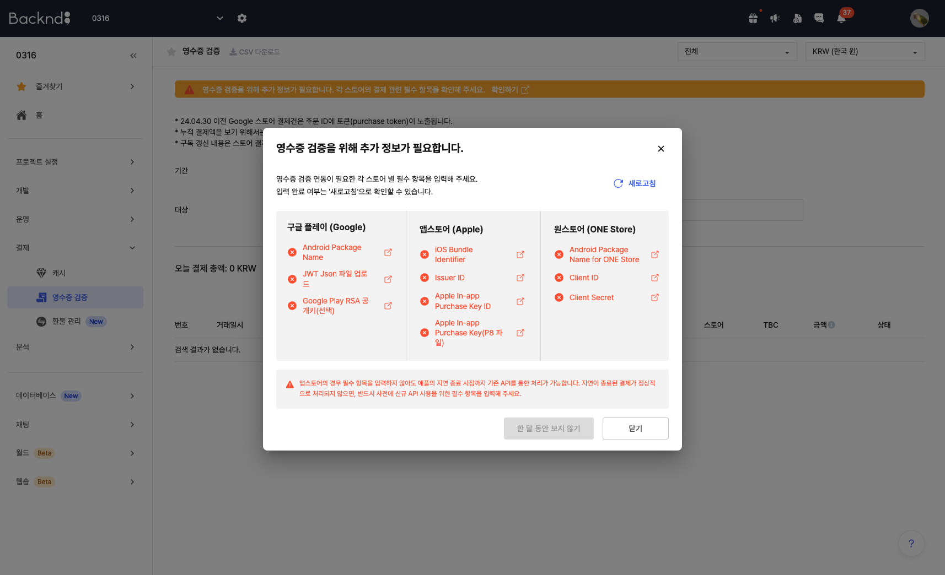Open 캐시 submenu item
This screenshot has width=945, height=575.
75,273
